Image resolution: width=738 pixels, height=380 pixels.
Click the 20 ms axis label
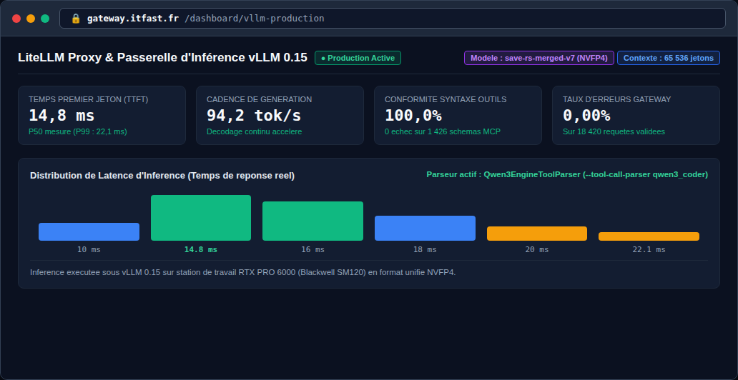[537, 250]
